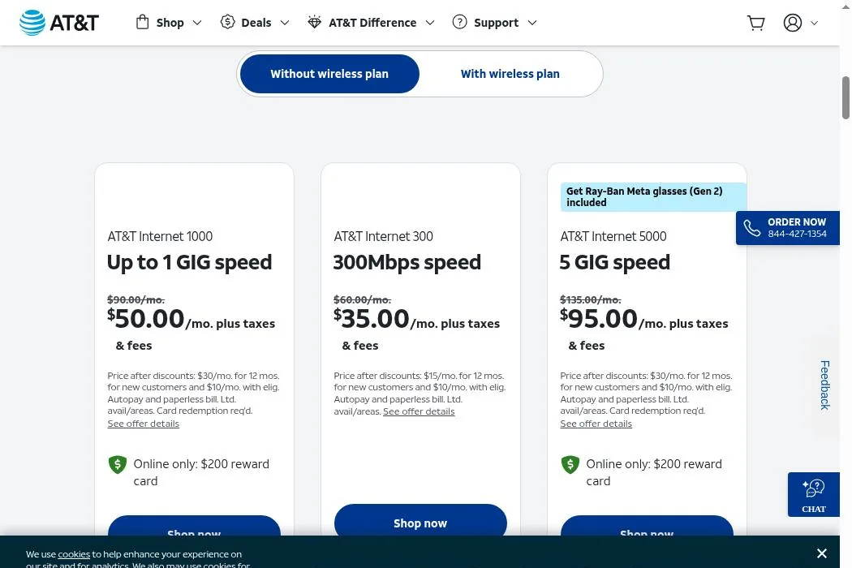Click the 300Mbps speed heading
Image resolution: width=852 pixels, height=568 pixels.
point(407,262)
